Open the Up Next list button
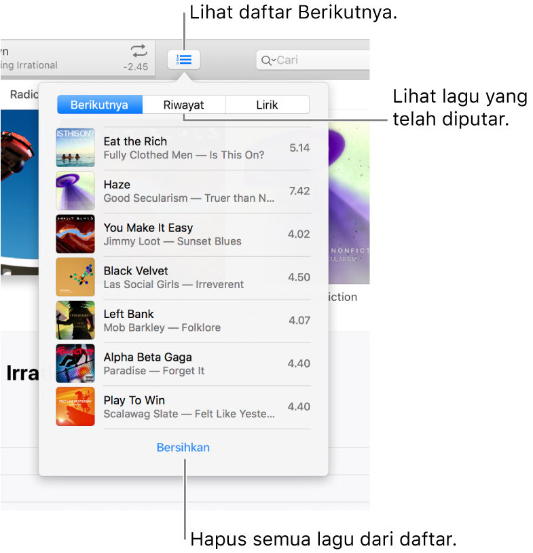The height and width of the screenshot is (553, 533). 183,60
